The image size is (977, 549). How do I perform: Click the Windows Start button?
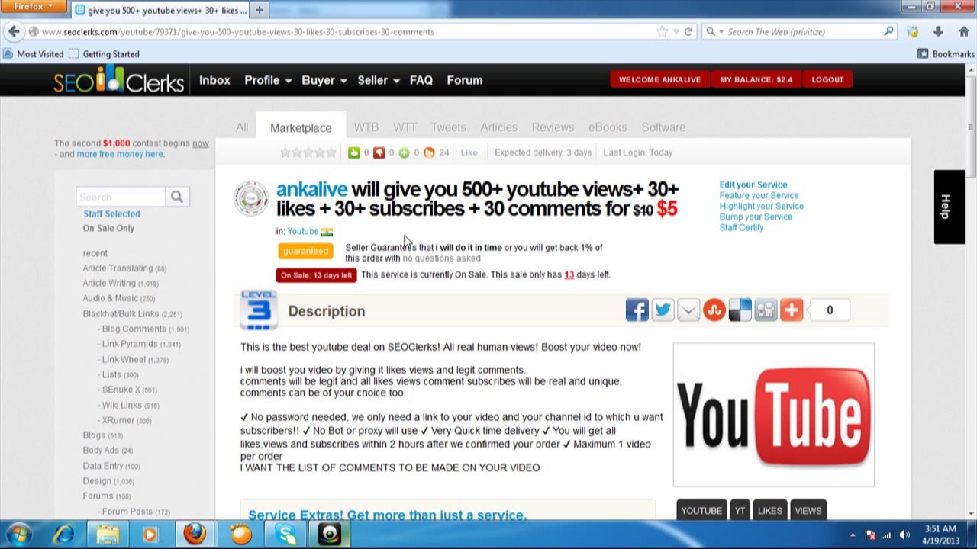point(18,535)
